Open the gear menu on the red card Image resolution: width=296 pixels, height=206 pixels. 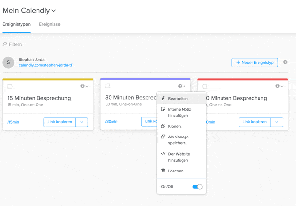click(279, 86)
